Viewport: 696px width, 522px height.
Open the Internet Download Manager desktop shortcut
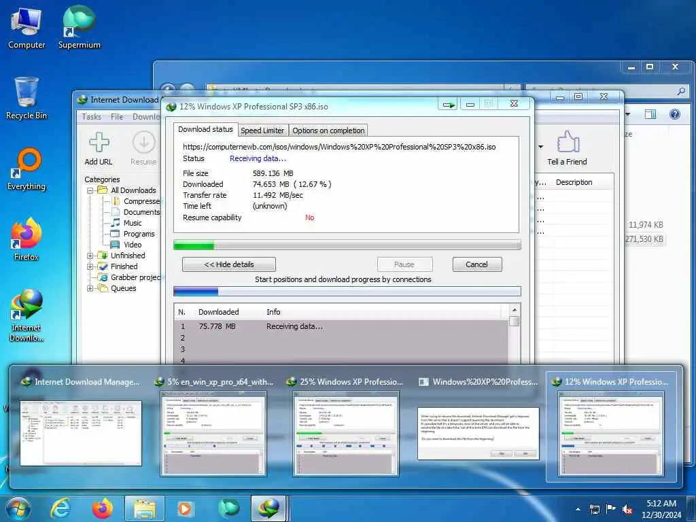(x=27, y=315)
